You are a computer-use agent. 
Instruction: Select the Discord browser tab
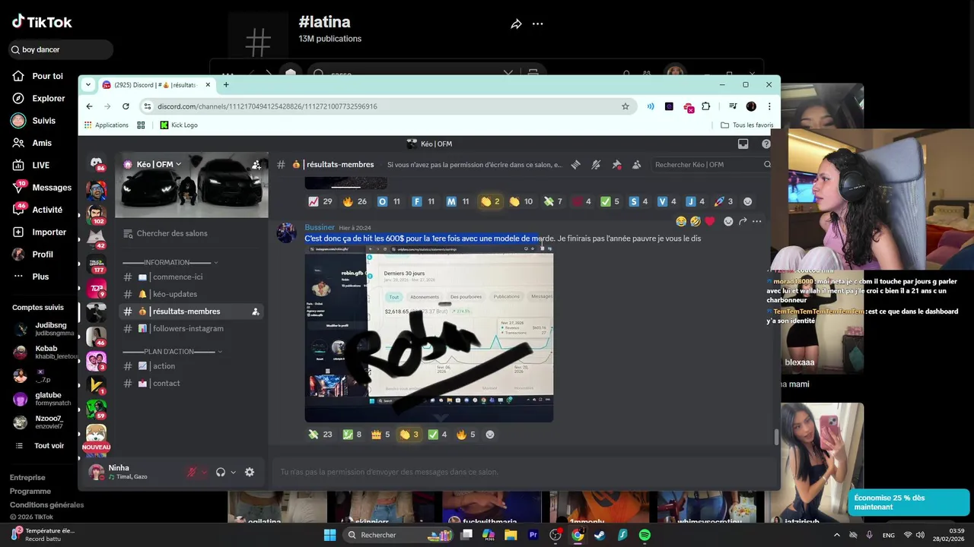[x=156, y=84]
